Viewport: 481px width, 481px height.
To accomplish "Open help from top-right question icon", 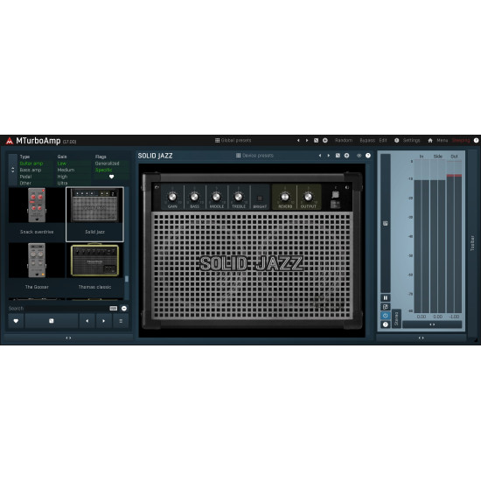I will coord(476,140).
